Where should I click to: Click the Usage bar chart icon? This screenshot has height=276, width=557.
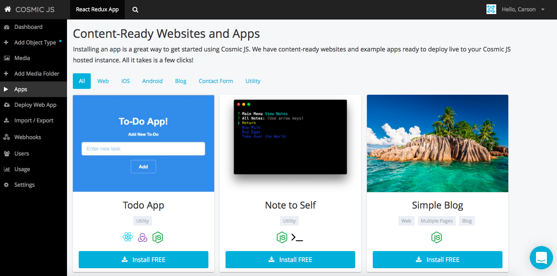(x=7, y=169)
